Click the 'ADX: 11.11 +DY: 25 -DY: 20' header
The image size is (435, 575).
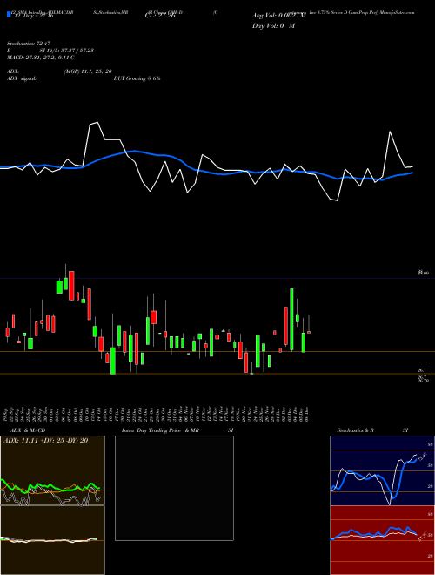[x=46, y=441]
